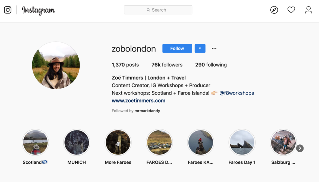Click the magnifier icon in the search bar

point(148,10)
